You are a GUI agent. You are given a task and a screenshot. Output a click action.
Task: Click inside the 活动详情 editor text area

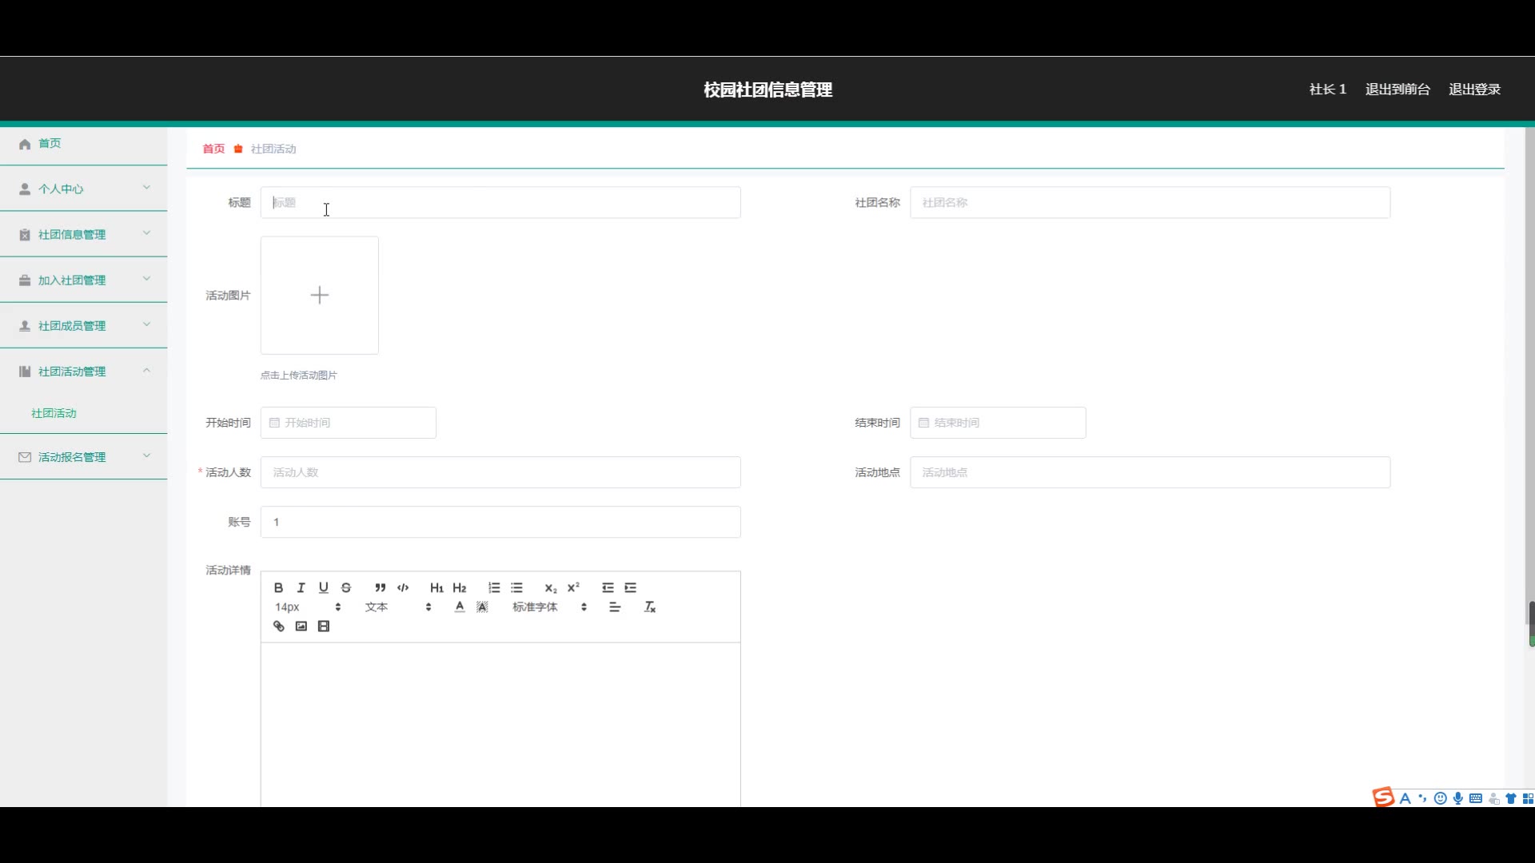[500, 724]
